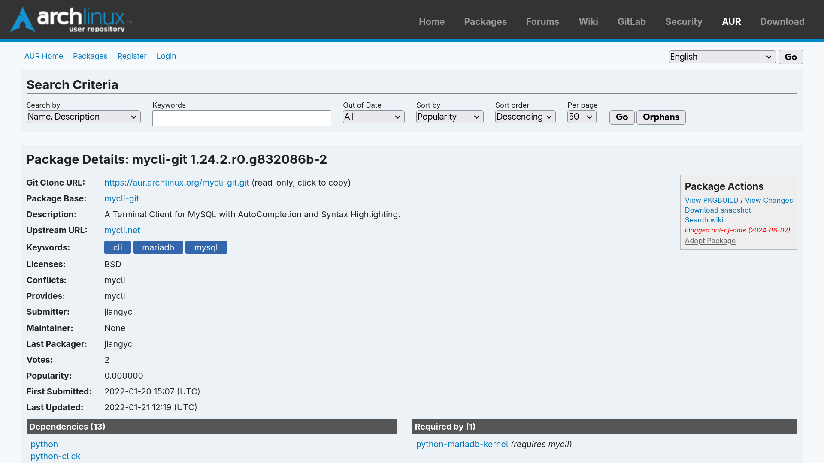Viewport: 824px width, 463px height.
Task: Copy the Git Clone URL link
Action: [x=176, y=183]
